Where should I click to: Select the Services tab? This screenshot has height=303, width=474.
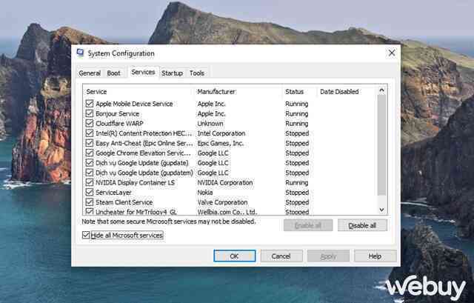point(143,73)
